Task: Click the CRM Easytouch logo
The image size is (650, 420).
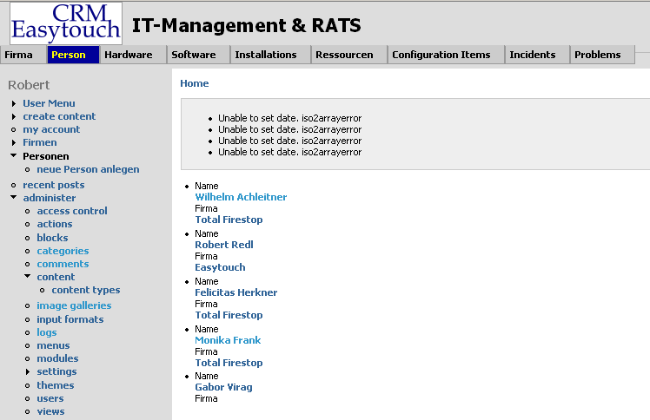Action: coord(66,23)
